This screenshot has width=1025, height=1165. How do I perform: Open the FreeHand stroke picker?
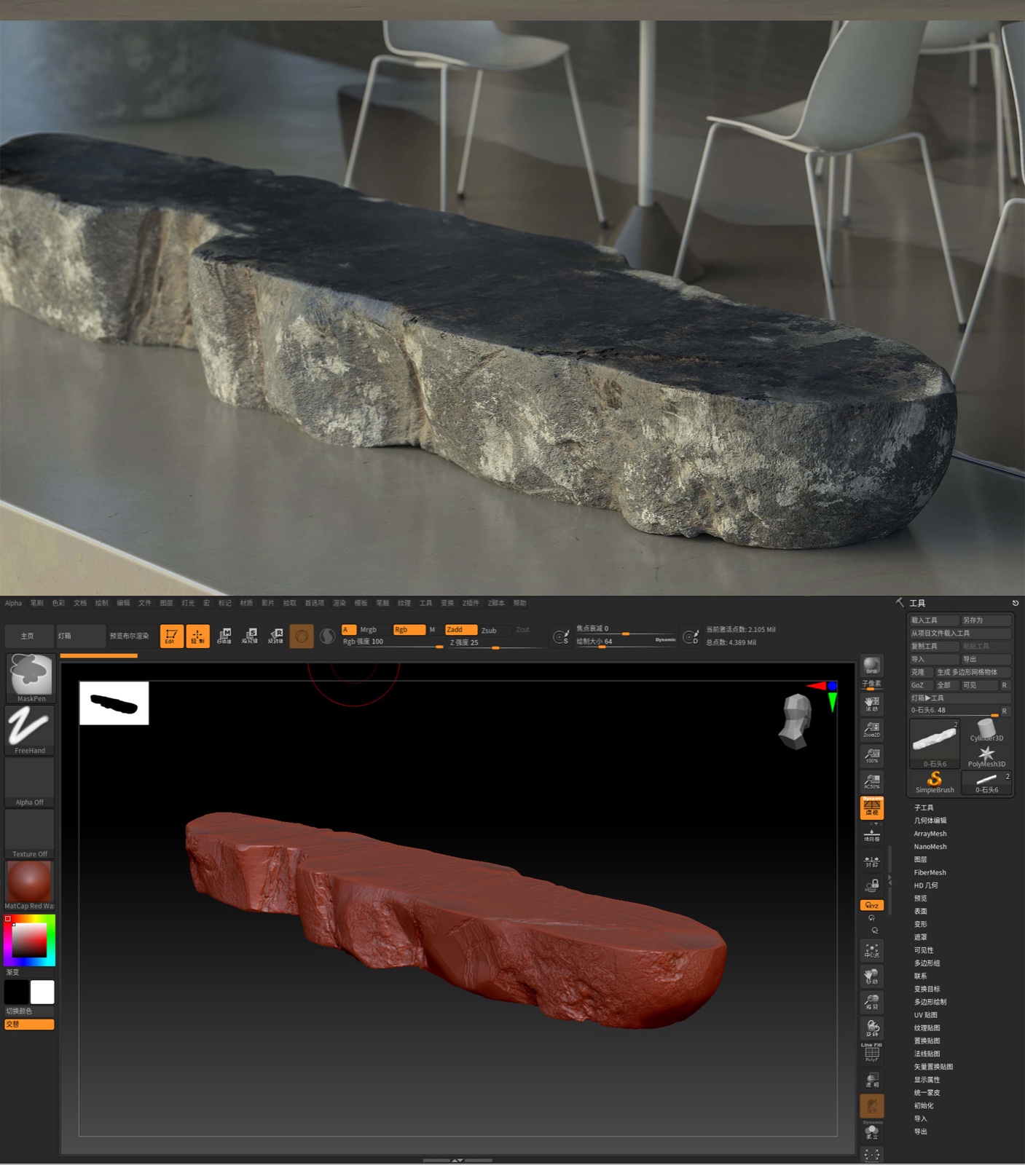(x=30, y=730)
